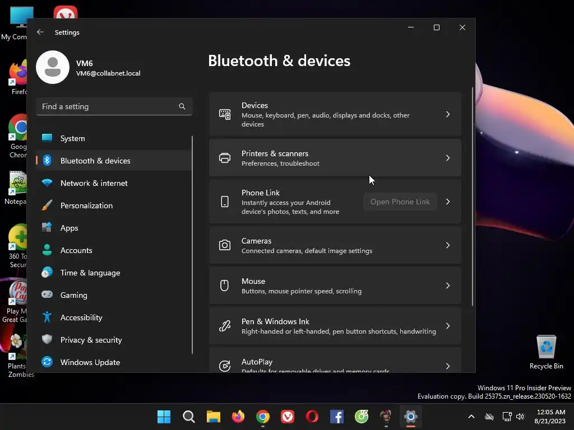Image resolution: width=574 pixels, height=430 pixels.
Task: Click the Phone Link phone icon
Action: coord(225,202)
